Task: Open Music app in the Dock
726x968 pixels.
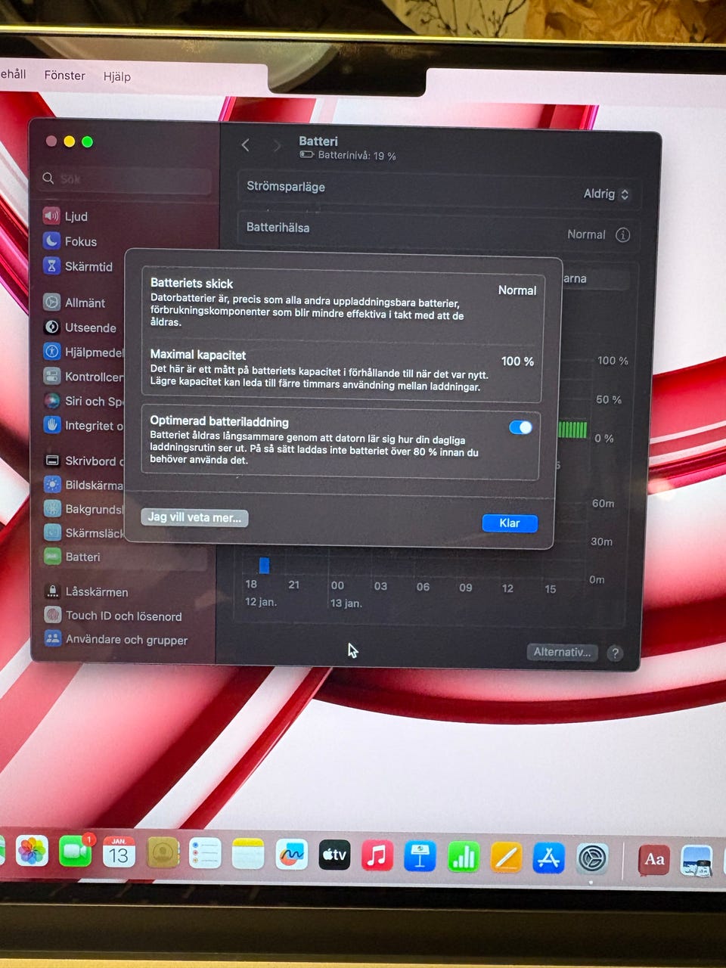Action: click(377, 856)
